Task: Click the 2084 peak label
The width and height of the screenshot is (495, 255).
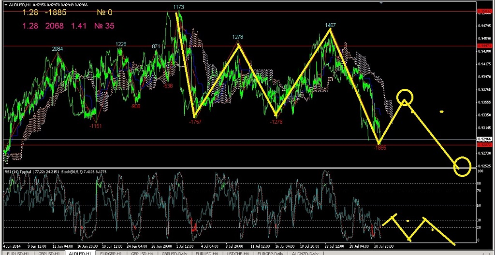Action: coord(58,49)
